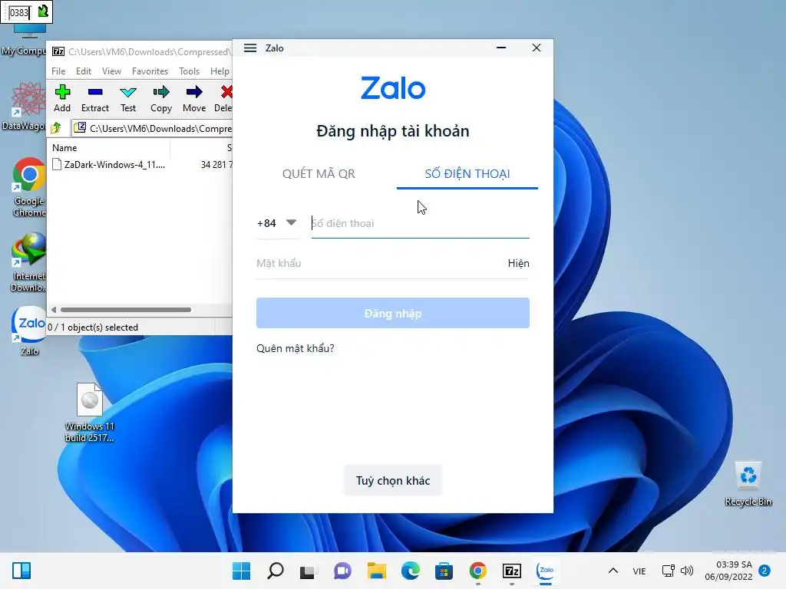Click the Copy icon in 7-Zip
Image resolution: width=786 pixels, height=589 pixels.
pos(161,99)
